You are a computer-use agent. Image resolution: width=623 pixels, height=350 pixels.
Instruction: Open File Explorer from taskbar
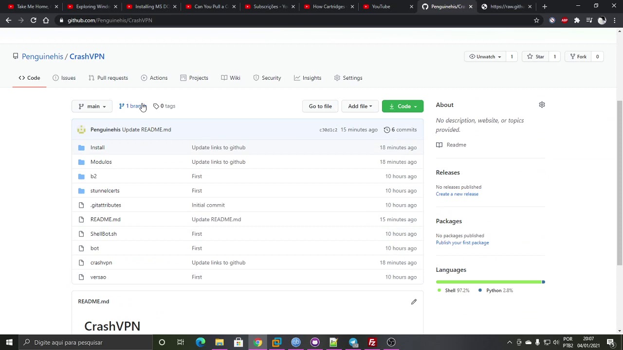coord(219,342)
